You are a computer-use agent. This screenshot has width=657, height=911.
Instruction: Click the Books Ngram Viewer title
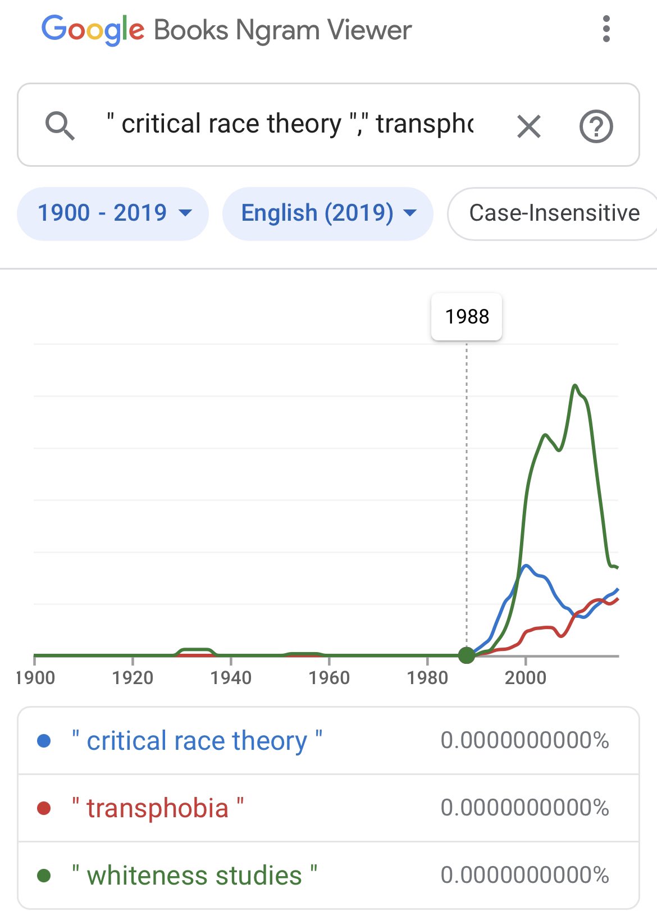pos(282,30)
